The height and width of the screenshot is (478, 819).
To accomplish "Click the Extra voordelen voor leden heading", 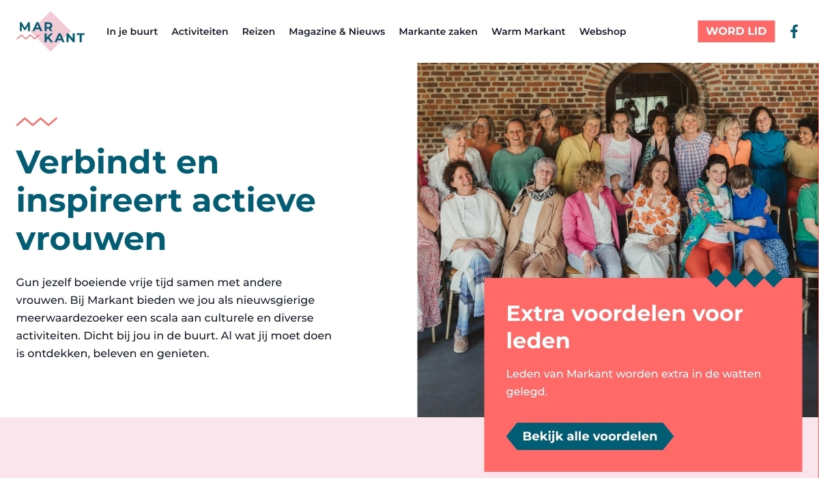I will pyautogui.click(x=624, y=326).
